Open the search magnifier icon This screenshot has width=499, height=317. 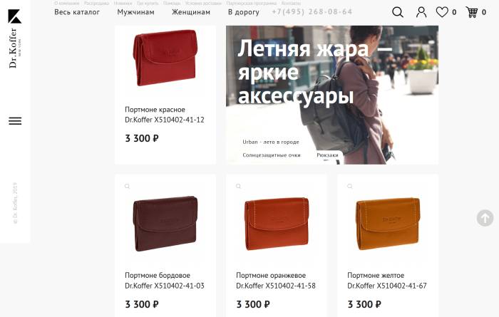coord(398,12)
